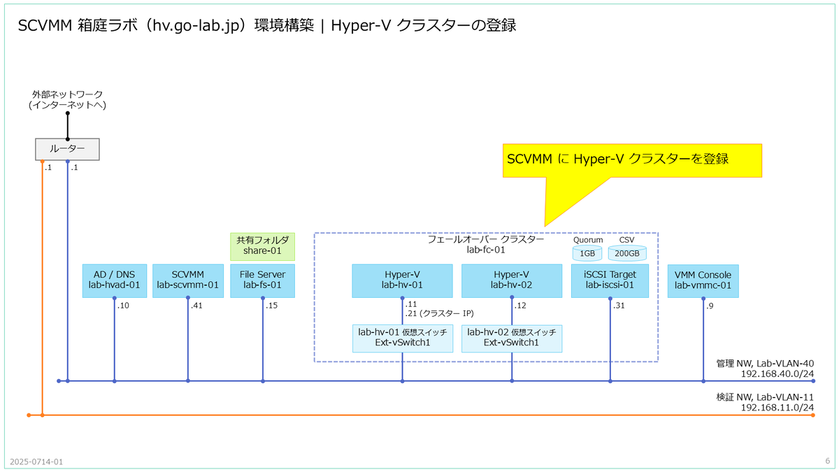Click the 2025-0714-01 footer text
This screenshot has width=839, height=472.
point(36,462)
